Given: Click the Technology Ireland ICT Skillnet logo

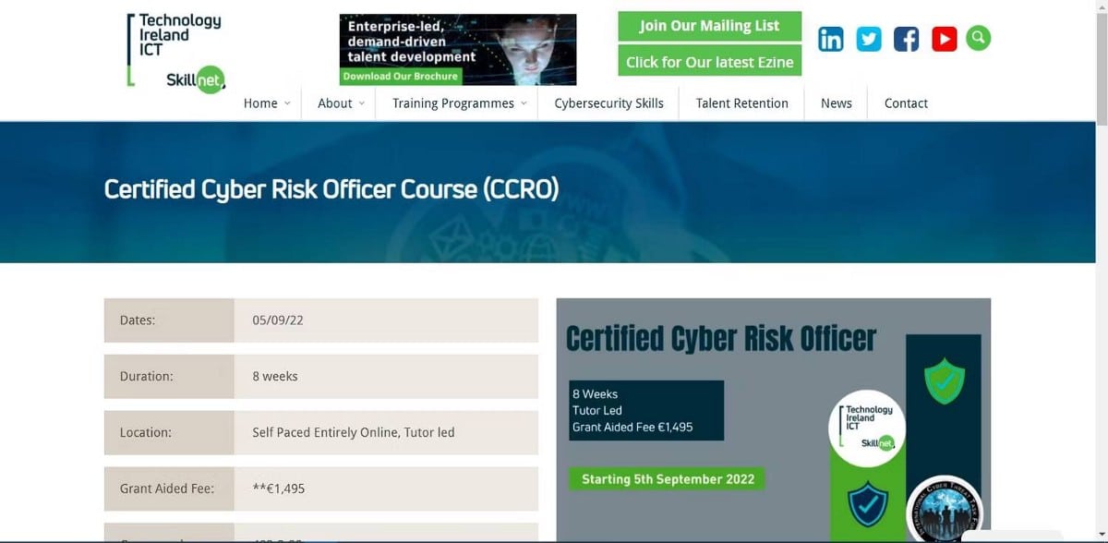Looking at the screenshot, I should (175, 52).
